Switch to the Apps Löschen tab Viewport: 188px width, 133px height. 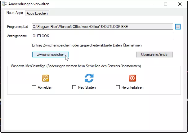pos(37,13)
